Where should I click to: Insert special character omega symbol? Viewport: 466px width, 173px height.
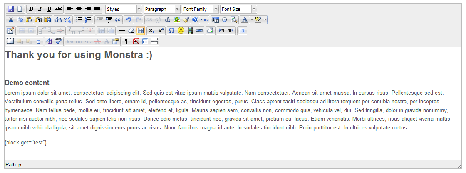pos(171,30)
